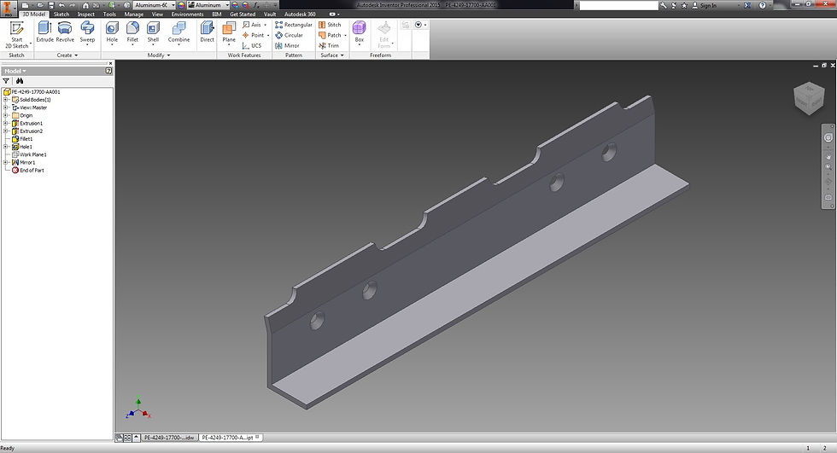Open the Model browser dropdown
This screenshot has width=837, height=453.
click(x=15, y=71)
